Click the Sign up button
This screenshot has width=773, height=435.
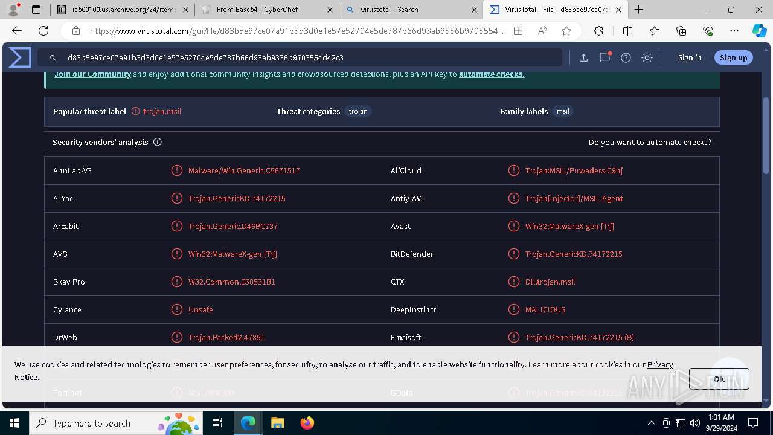point(734,58)
